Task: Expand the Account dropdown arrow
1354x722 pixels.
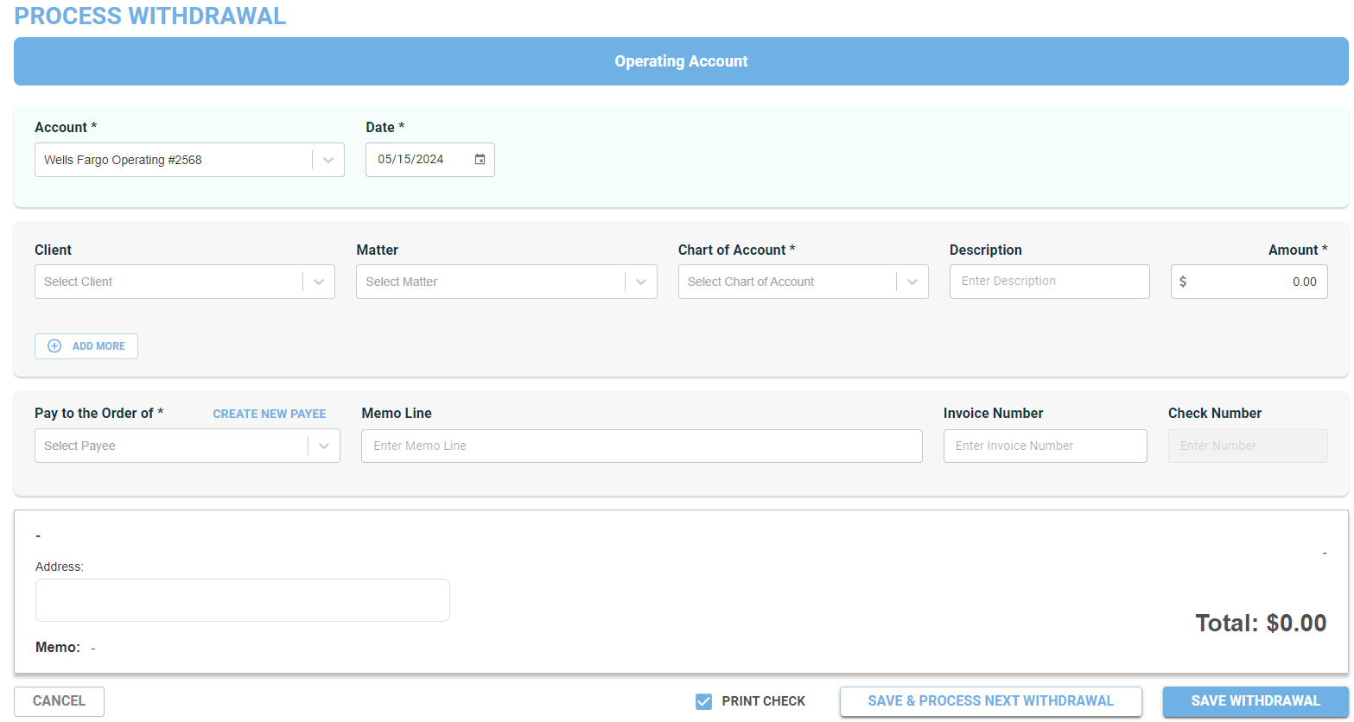Action: point(328,160)
